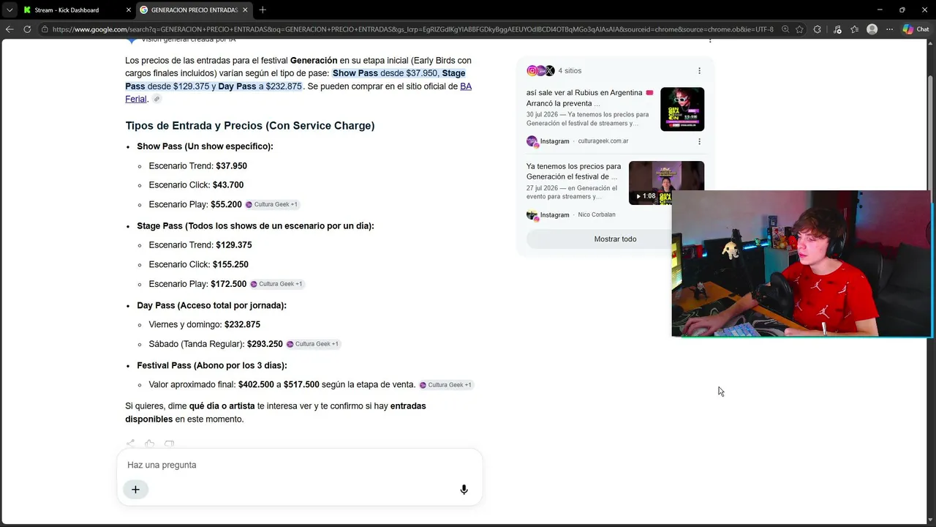Give the AI overview a thumbs down
The width and height of the screenshot is (936, 527).
point(170,444)
